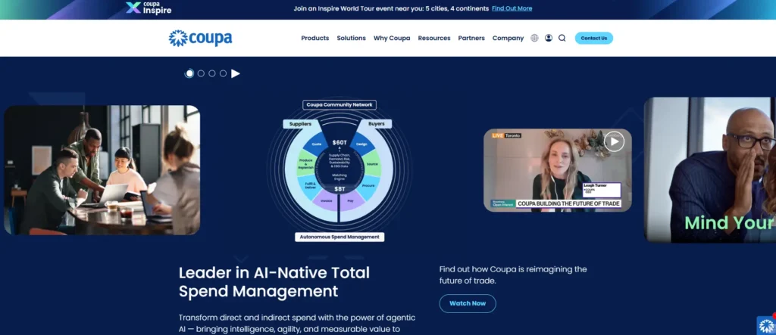Open the user account icon

[549, 38]
